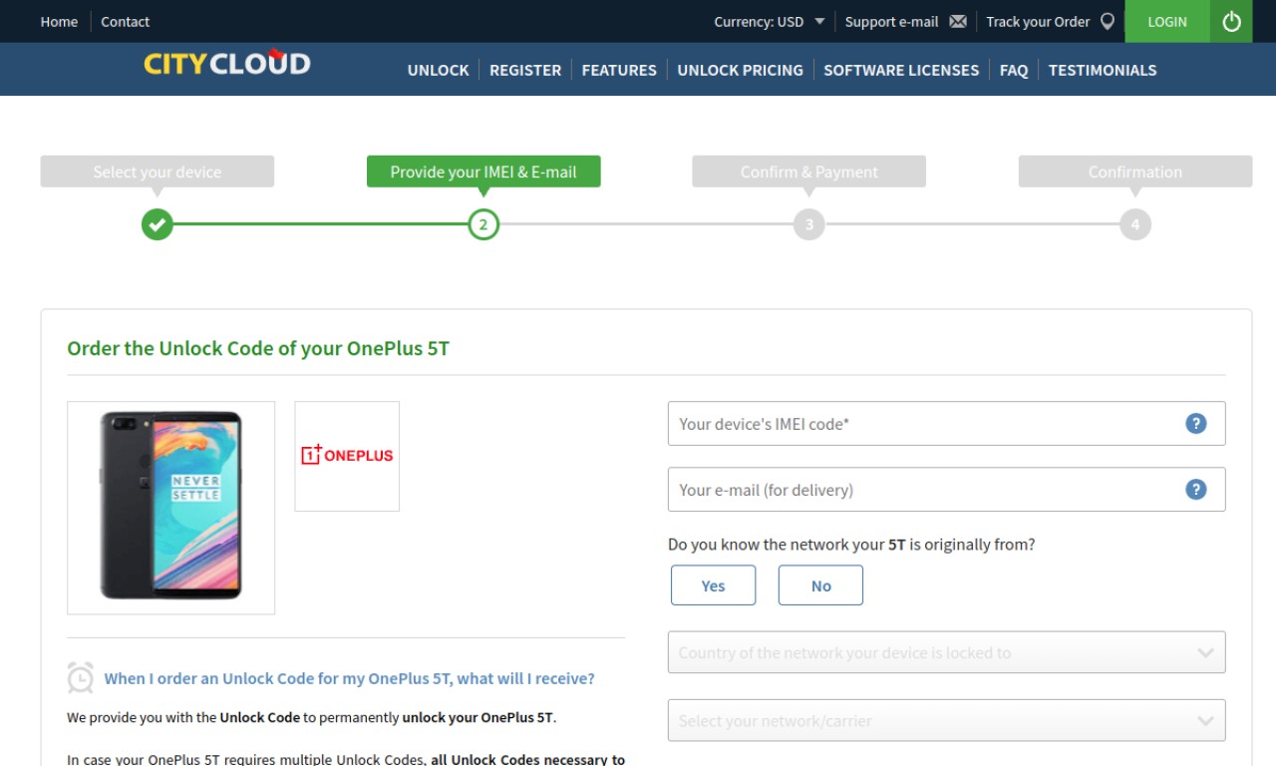Click the Confirmation step label
The height and width of the screenshot is (766, 1276).
(x=1135, y=172)
